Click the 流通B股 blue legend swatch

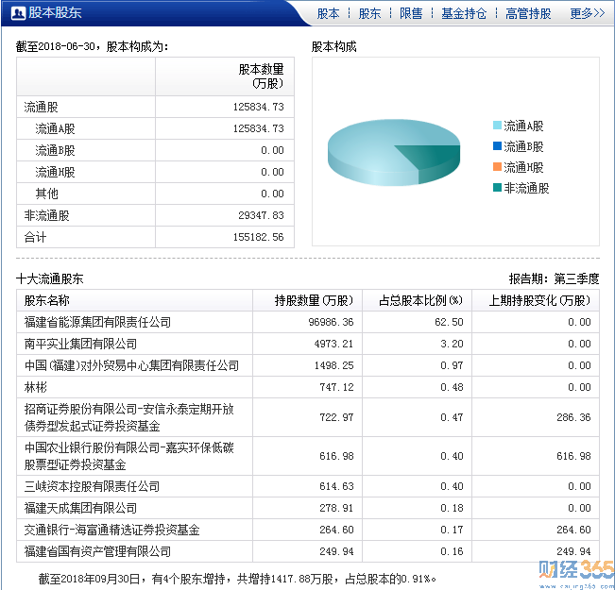497,146
